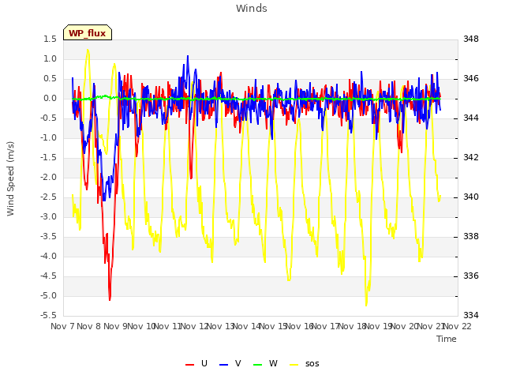
Task: Click the 344 right axis tick label
Action: coord(471,118)
